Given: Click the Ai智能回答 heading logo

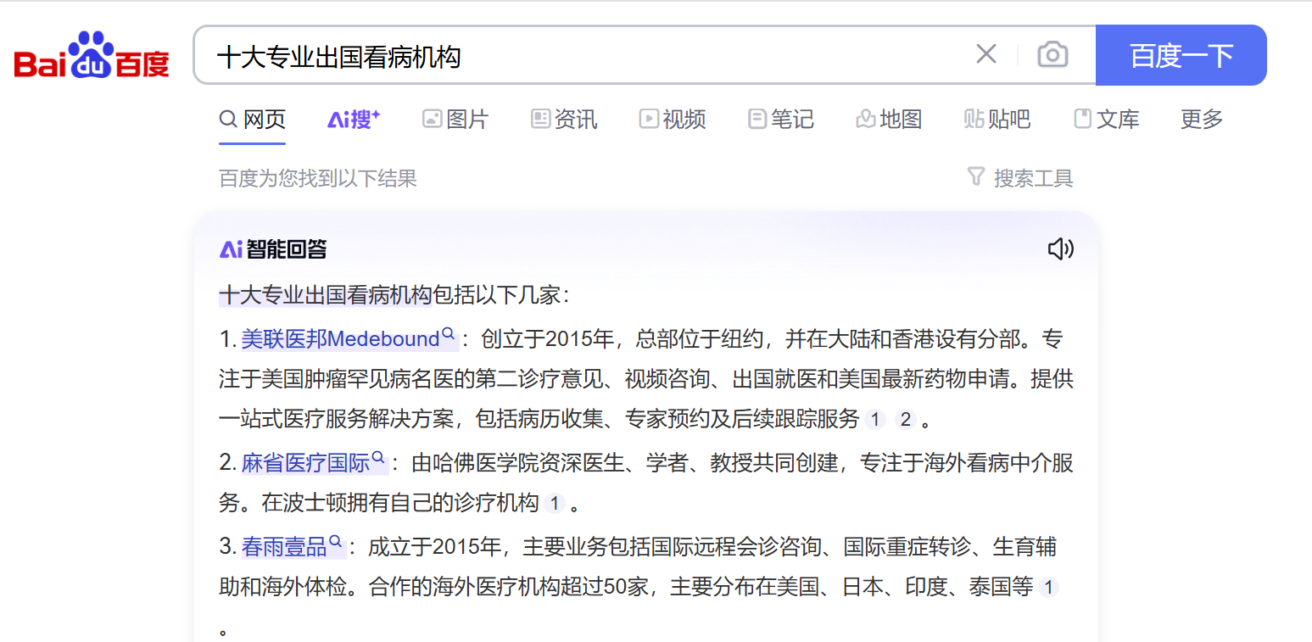Looking at the screenshot, I should 273,249.
